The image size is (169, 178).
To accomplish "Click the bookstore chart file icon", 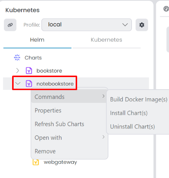I will tap(29, 71).
